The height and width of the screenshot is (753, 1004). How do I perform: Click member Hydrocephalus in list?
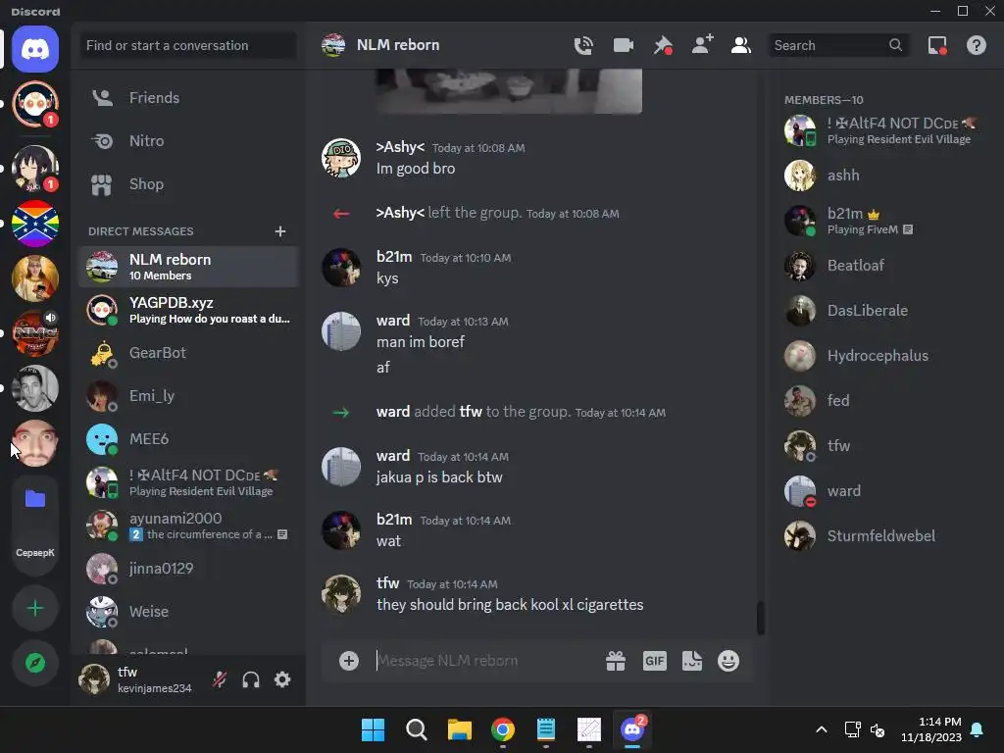pyautogui.click(x=886, y=356)
